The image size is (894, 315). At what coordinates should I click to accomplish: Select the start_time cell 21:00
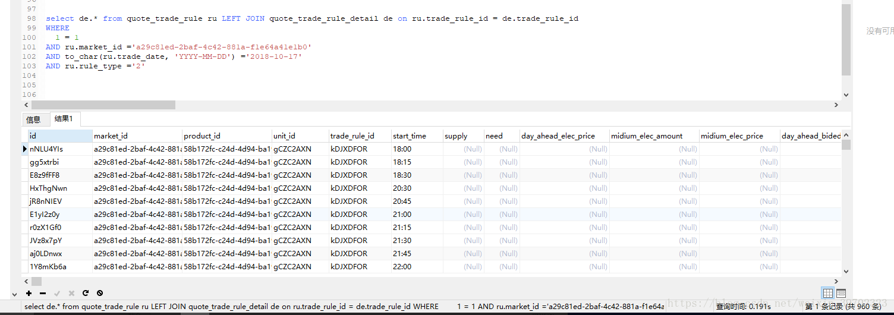point(417,214)
